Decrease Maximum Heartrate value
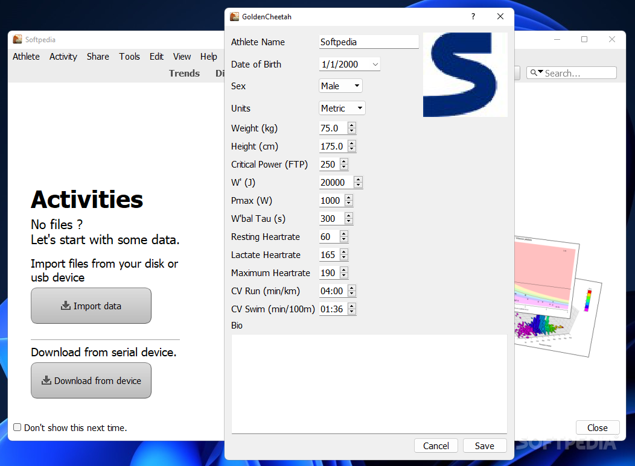635x466 pixels. click(344, 276)
